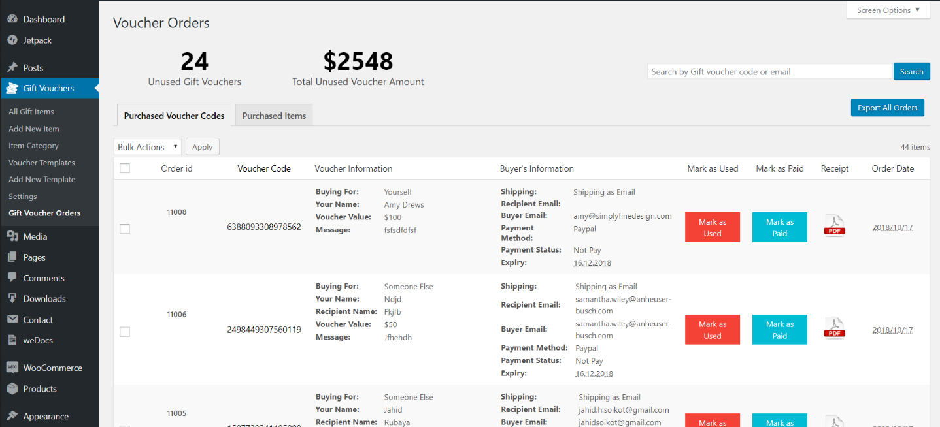Open Gift Vouchers Settings submenu
This screenshot has height=427, width=940.
click(x=23, y=197)
